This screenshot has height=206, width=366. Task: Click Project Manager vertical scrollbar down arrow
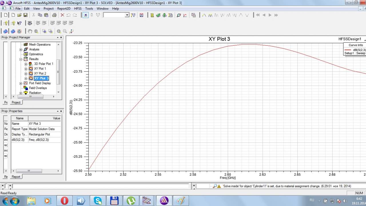click(x=59, y=92)
